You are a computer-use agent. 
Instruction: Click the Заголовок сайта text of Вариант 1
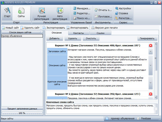click(99, 50)
